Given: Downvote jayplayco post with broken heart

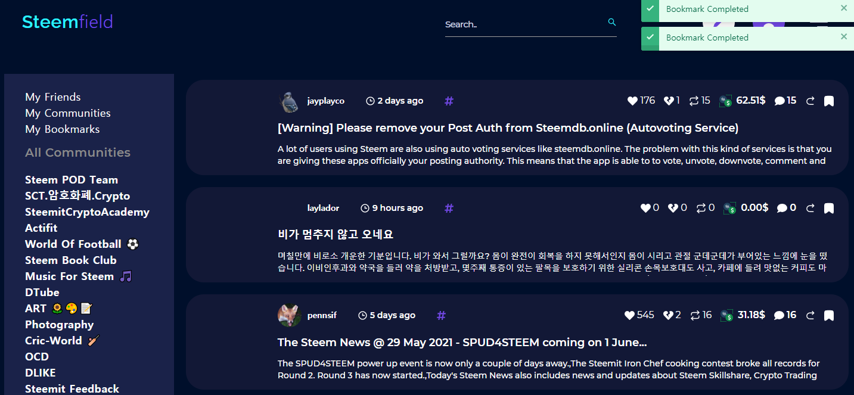Looking at the screenshot, I should 669,101.
